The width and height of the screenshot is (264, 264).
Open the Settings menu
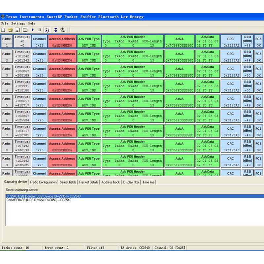coord(18,23)
